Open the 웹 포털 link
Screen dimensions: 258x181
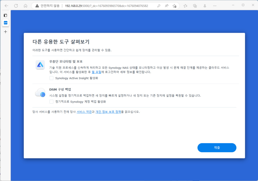pos(96,72)
